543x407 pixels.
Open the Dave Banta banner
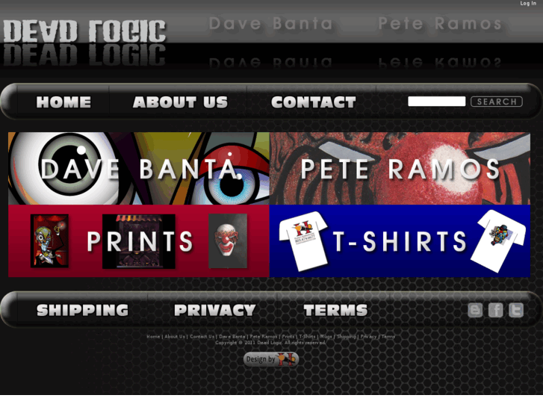(x=138, y=168)
